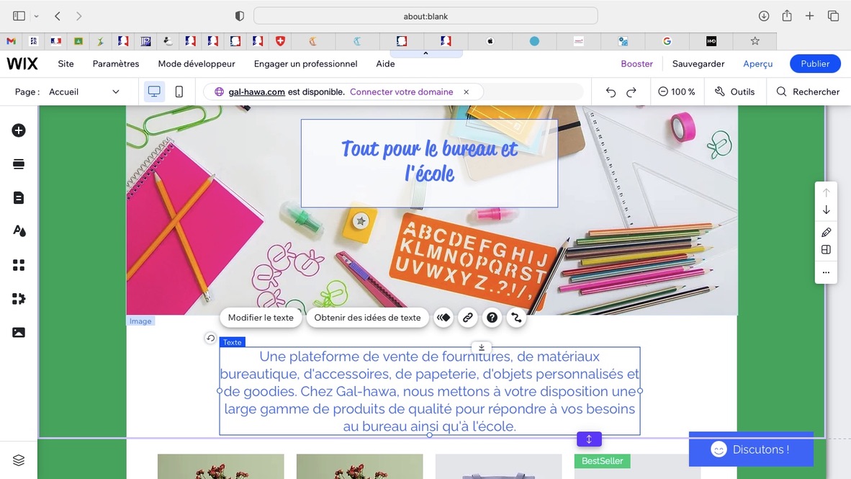Open the Paramètres menu
The height and width of the screenshot is (479, 851).
[116, 63]
